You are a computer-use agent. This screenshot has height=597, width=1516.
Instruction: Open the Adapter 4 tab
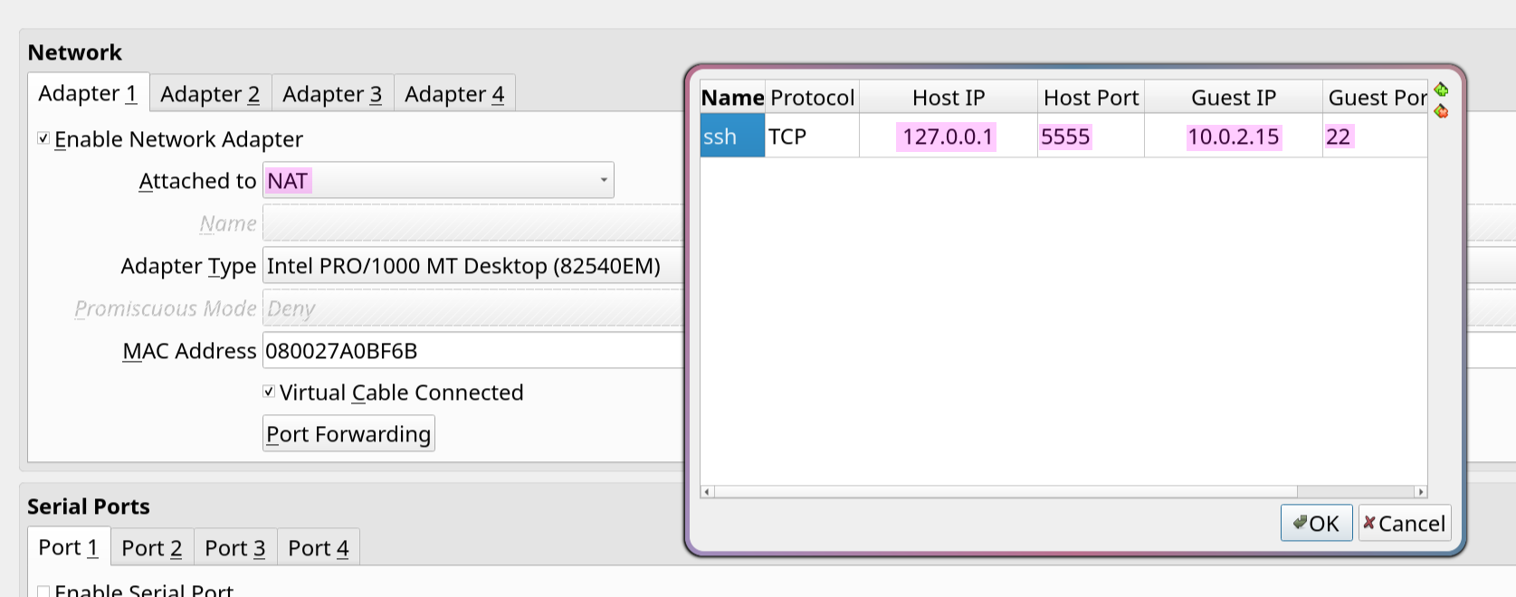454,94
